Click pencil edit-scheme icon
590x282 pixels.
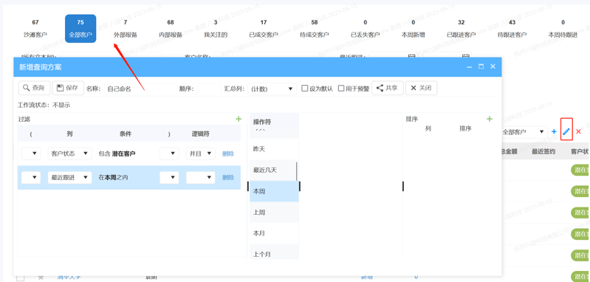[566, 131]
